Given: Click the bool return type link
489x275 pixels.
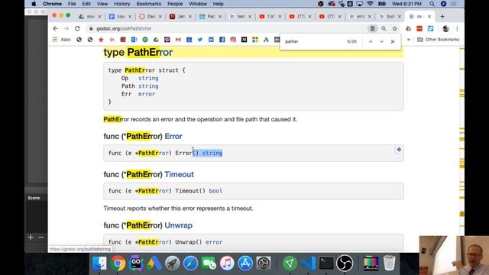Looking at the screenshot, I should pyautogui.click(x=215, y=191).
